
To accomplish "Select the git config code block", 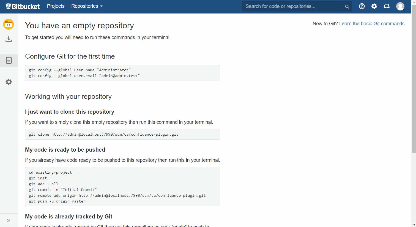I will [x=122, y=73].
